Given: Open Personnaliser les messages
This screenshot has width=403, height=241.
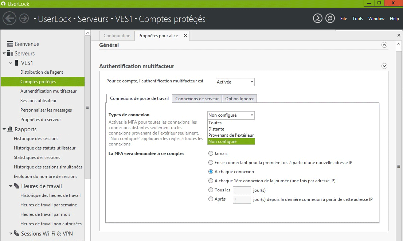Looking at the screenshot, I should pyautogui.click(x=46, y=110).
